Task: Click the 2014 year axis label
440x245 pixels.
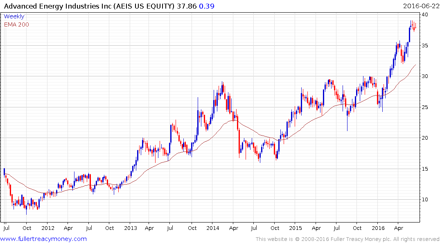Action: 213,228
